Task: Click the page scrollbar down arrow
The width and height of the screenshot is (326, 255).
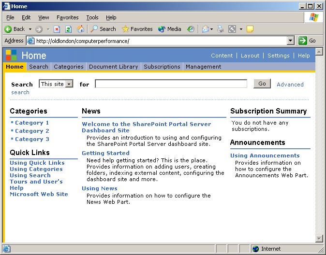Action: [319, 239]
